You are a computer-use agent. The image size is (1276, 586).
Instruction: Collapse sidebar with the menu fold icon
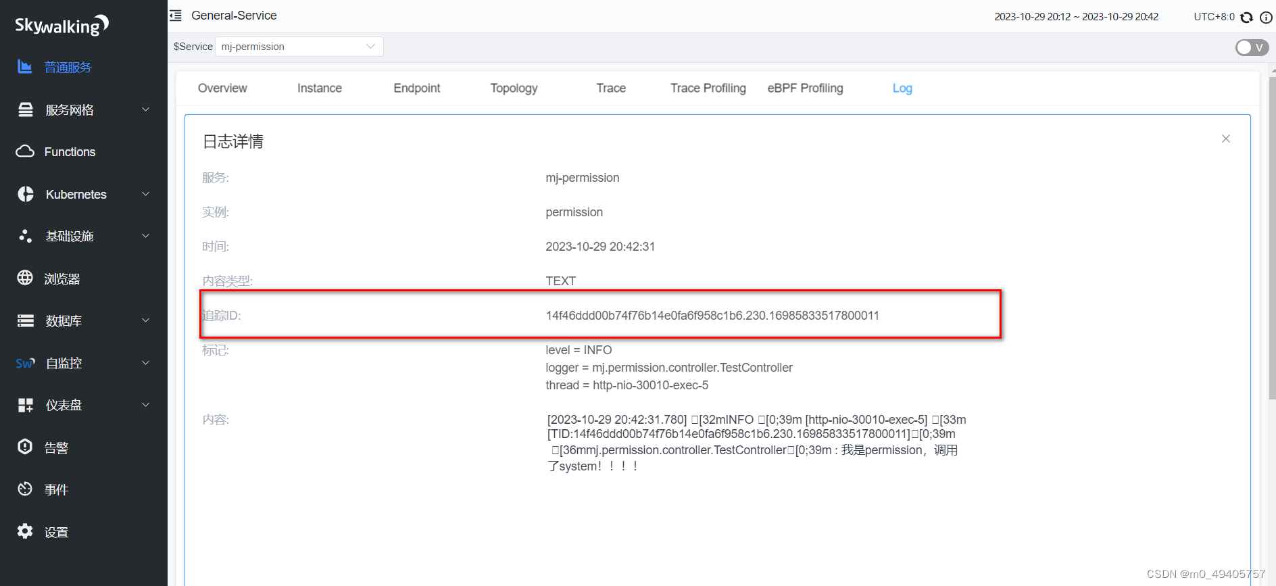point(176,16)
